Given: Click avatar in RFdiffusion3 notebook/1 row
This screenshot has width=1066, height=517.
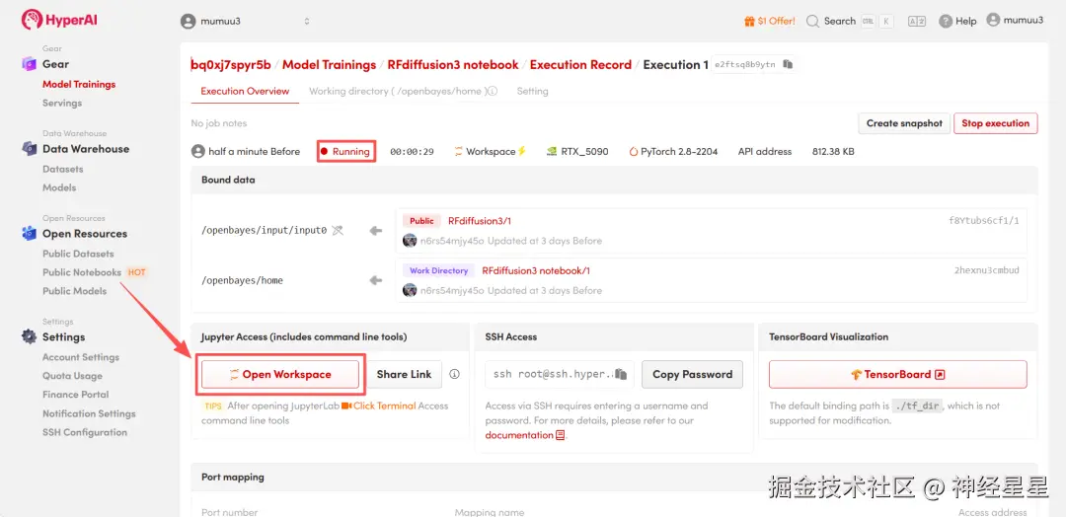Looking at the screenshot, I should pos(410,290).
